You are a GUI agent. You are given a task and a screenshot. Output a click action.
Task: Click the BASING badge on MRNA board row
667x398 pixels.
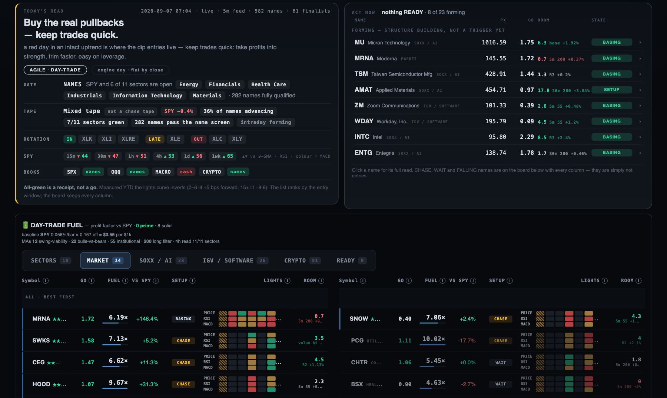tap(183, 319)
